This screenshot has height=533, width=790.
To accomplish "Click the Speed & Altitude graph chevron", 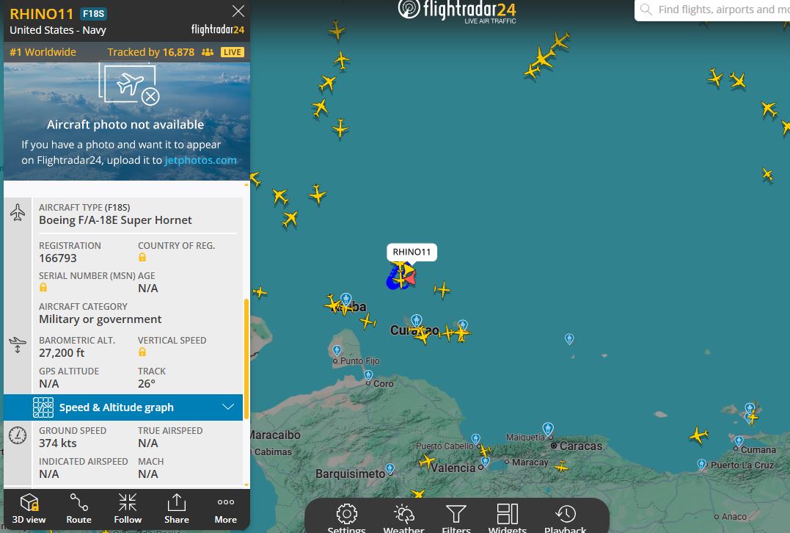I will click(x=228, y=407).
